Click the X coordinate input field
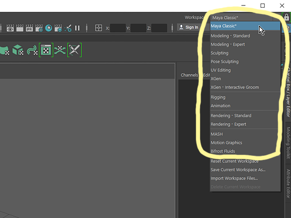This screenshot has height=218, width=291. pos(118,28)
